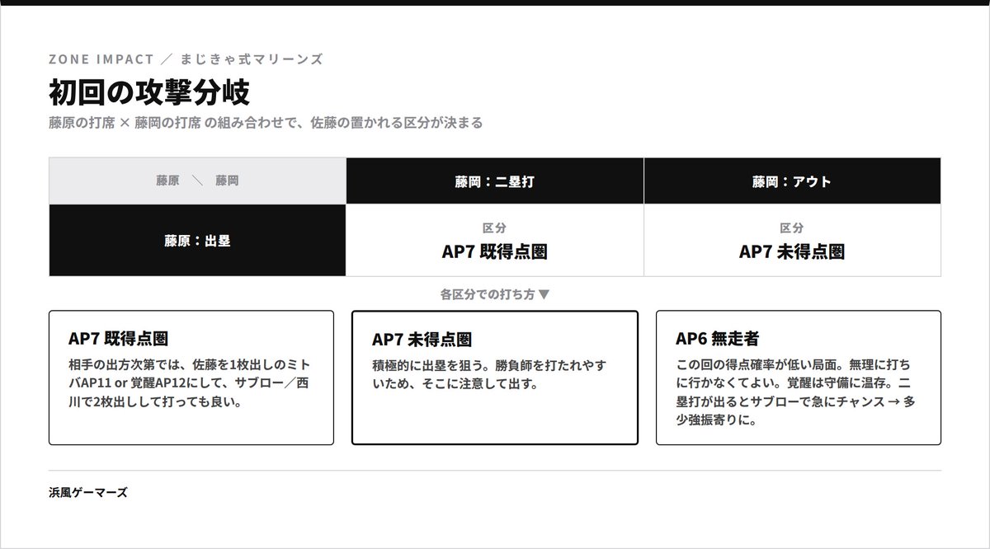Screen dimensions: 990x549
Task: Select the 藤原：出塁 row header
Action: pos(198,241)
